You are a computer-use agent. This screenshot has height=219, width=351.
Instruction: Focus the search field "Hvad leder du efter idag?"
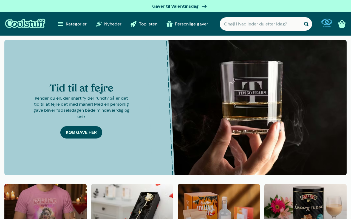pyautogui.click(x=262, y=24)
